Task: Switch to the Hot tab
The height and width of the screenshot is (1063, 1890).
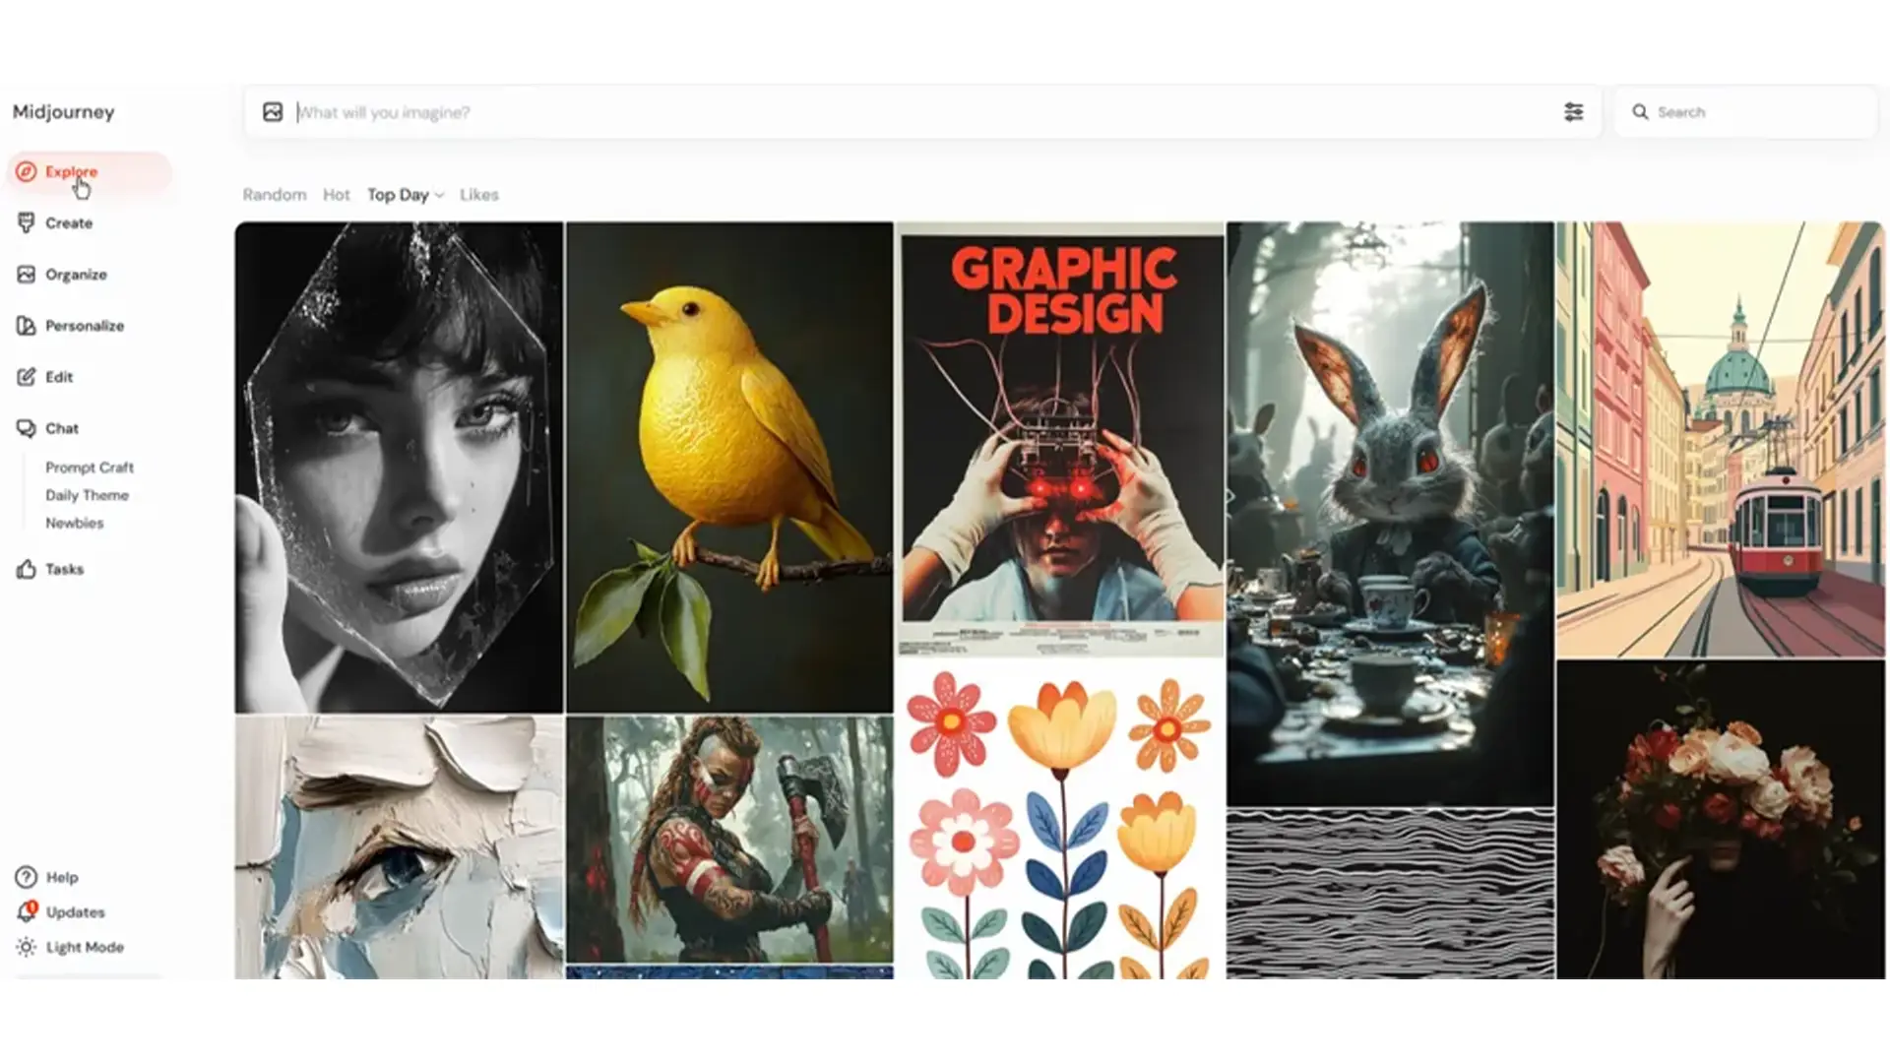Action: (337, 195)
